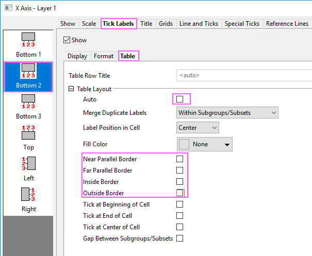Uncheck the Show tick labels checkbox
This screenshot has height=256, width=312.
tap(67, 40)
